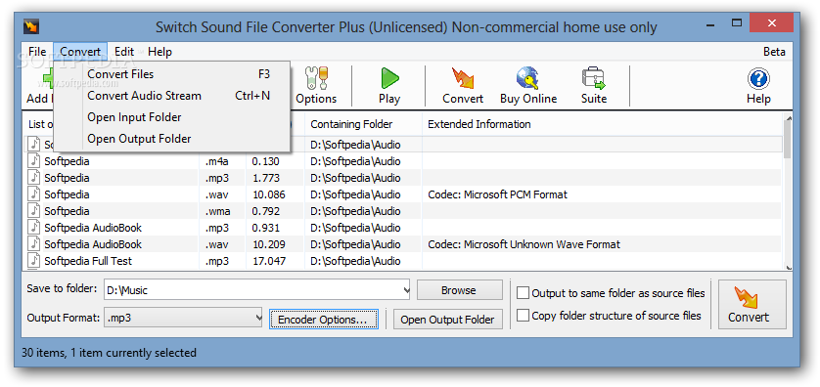
Task: Enable Copy folder structure of source files
Action: coord(523,316)
